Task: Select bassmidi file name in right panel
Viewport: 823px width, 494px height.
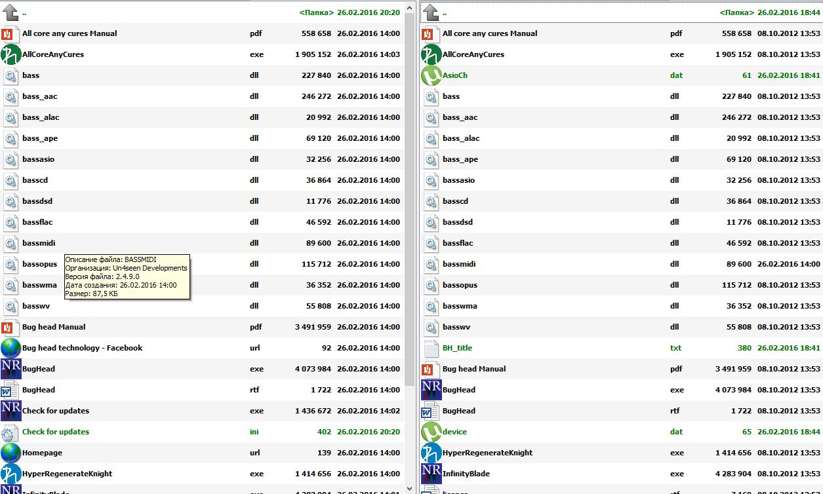Action: pyautogui.click(x=459, y=264)
